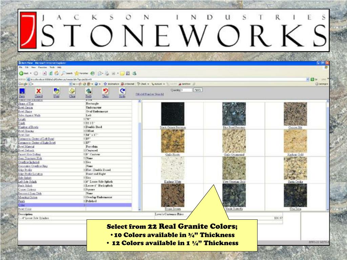Click the browser Refresh icon
The image size is (347, 260).
[x=51, y=73]
